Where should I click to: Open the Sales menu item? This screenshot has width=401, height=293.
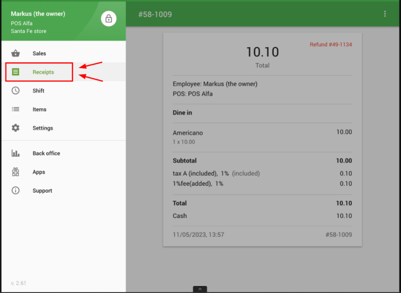click(39, 54)
